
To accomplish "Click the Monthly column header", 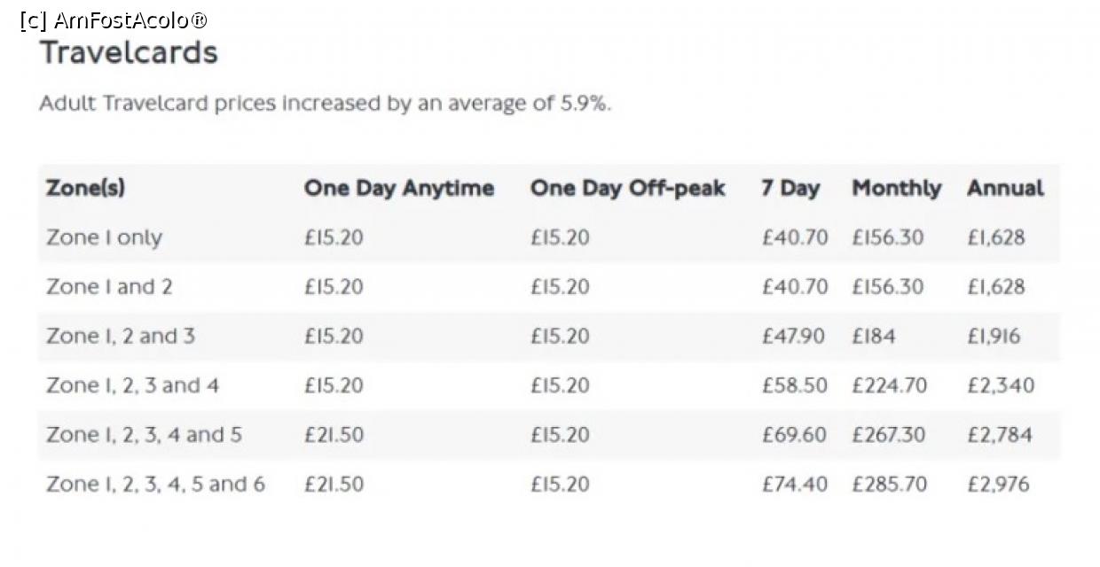I will pyautogui.click(x=896, y=189).
